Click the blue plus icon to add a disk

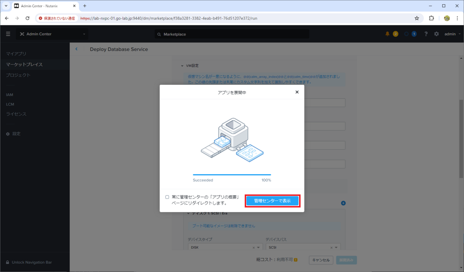pyautogui.click(x=343, y=203)
